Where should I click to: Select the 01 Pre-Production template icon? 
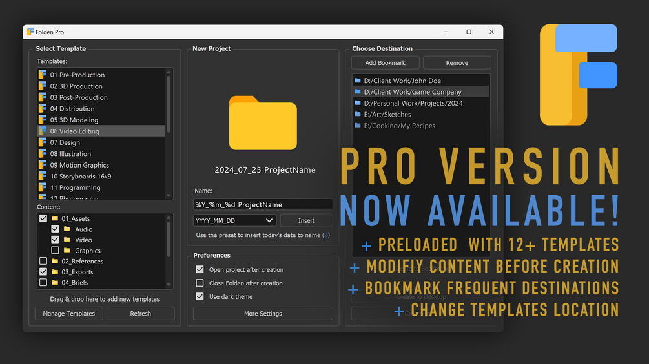point(42,75)
